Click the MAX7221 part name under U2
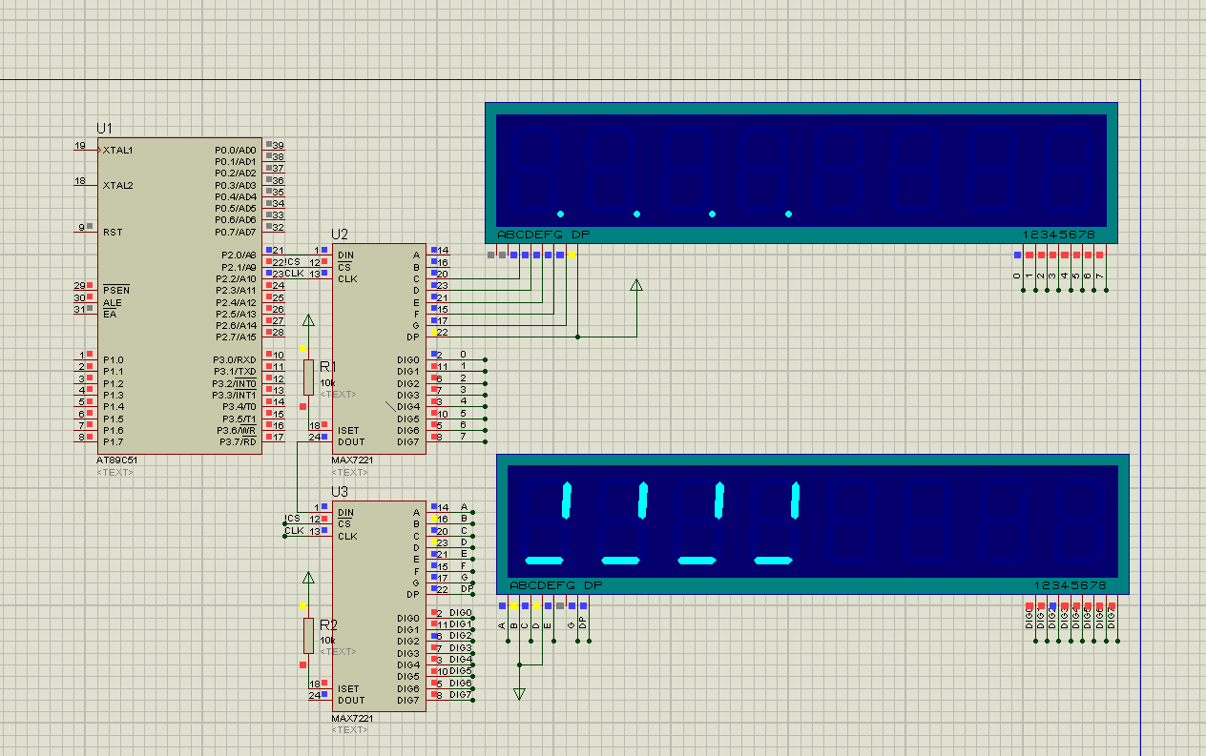The width and height of the screenshot is (1206, 756). pyautogui.click(x=350, y=460)
